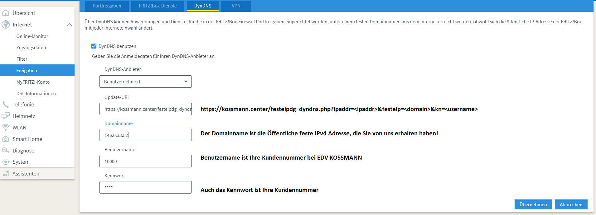Click the Kennwort input field
596x215 pixels.
coord(146,187)
